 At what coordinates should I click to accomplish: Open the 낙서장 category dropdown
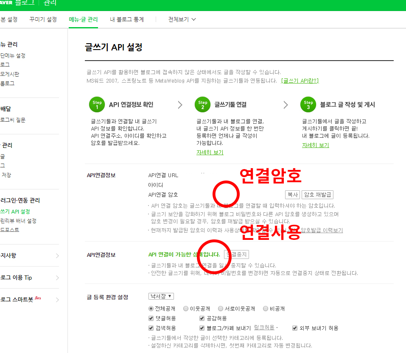(161, 296)
